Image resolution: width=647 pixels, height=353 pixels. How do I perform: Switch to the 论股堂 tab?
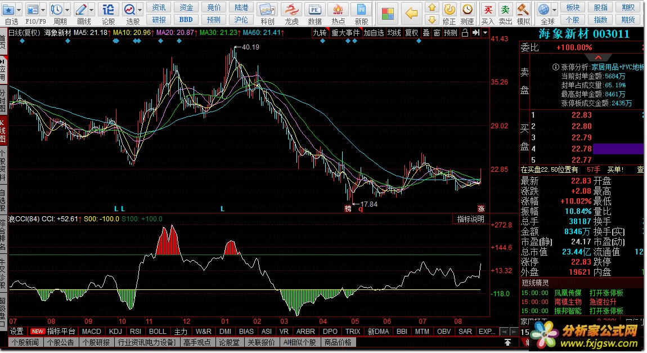(228, 342)
